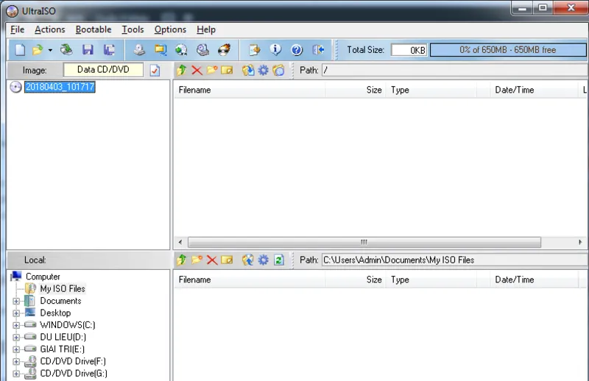The image size is (589, 381).
Task: Create new folder in Local toolbar
Action: click(x=197, y=260)
